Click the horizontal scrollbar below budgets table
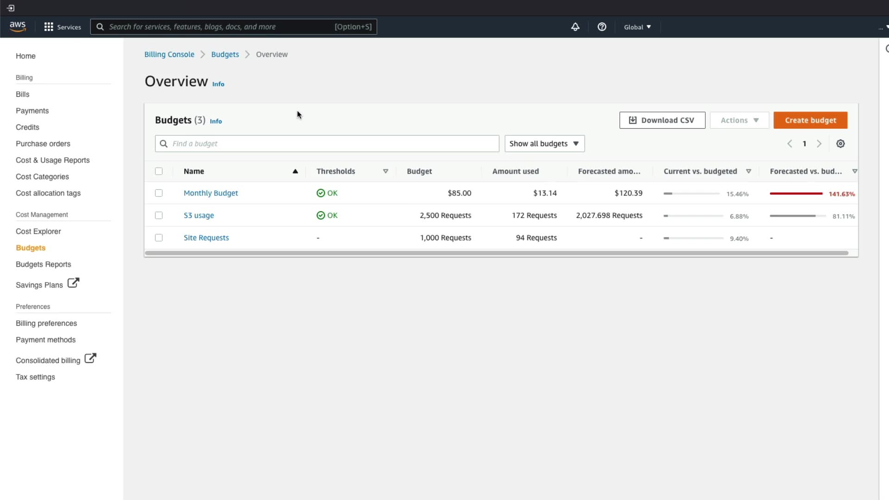This screenshot has height=500, width=889. pos(496,253)
